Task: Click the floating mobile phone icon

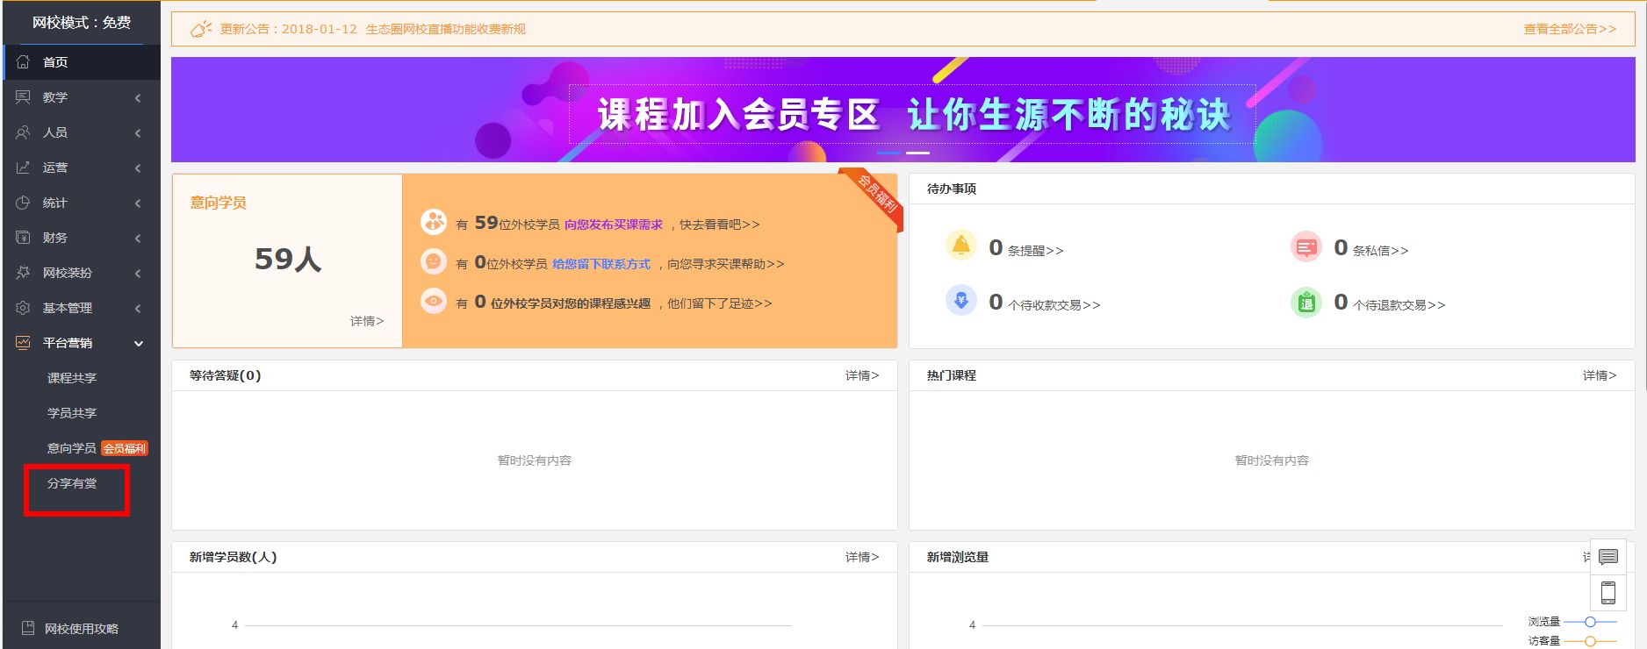Action: tap(1607, 593)
